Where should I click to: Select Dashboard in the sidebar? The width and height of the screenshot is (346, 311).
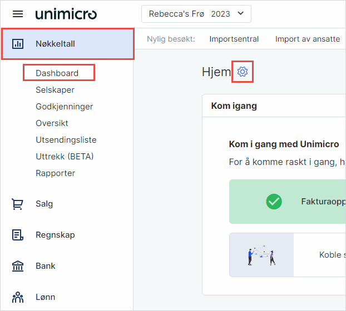57,73
